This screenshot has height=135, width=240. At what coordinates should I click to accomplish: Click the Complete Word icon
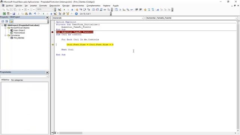click(x=132, y=10)
